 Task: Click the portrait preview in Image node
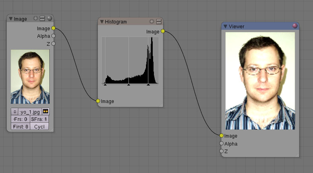[x=30, y=77]
